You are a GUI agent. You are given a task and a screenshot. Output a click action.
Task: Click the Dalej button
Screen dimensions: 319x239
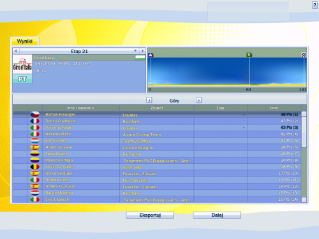coord(217,215)
